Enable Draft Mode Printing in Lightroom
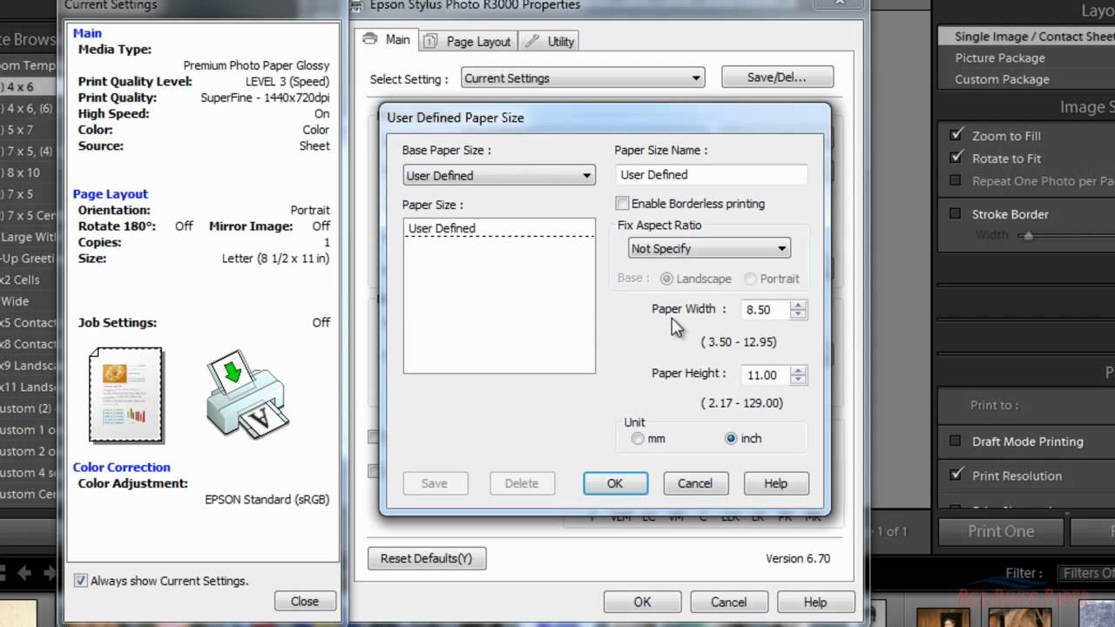1115x627 pixels. pyautogui.click(x=955, y=442)
